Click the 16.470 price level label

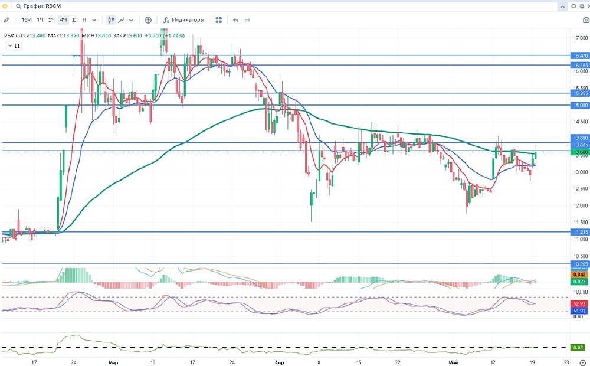click(580, 55)
